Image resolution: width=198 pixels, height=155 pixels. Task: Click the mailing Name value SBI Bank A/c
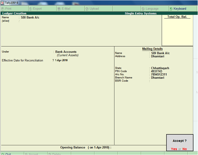point(161,53)
